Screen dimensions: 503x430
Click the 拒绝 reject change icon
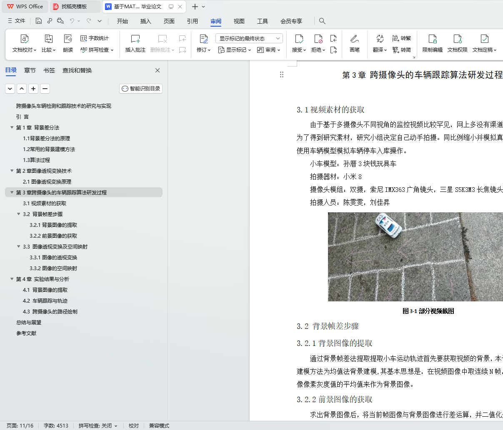pyautogui.click(x=318, y=39)
